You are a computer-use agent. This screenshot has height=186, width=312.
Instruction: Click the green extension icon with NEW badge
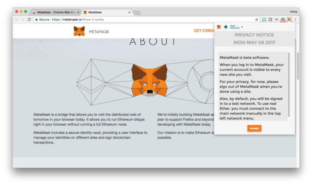coord(283,20)
